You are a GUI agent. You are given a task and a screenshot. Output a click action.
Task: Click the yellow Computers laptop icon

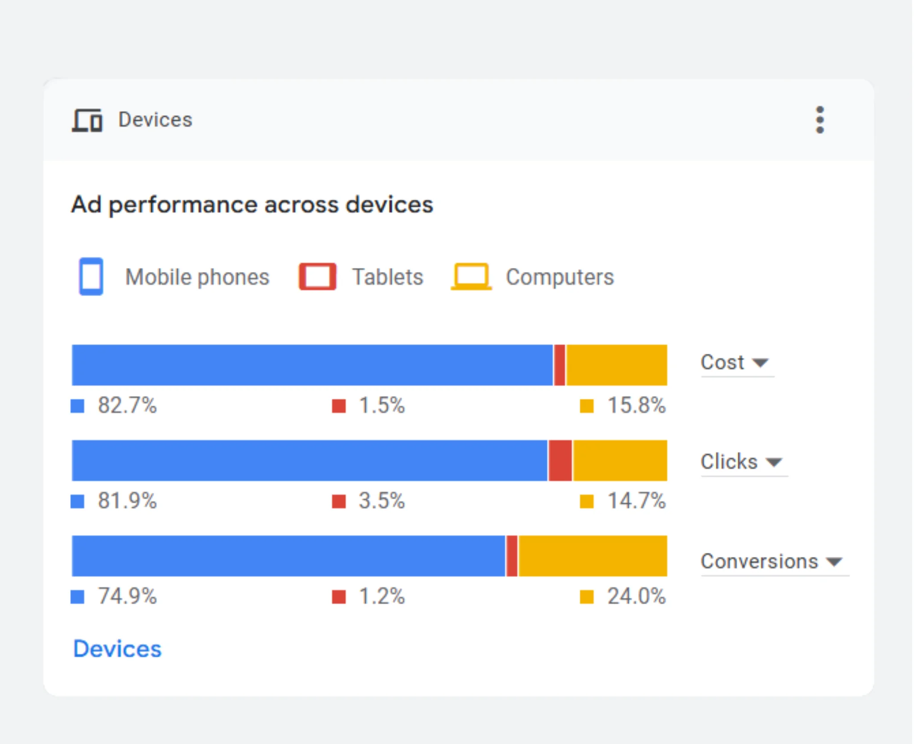click(x=471, y=276)
